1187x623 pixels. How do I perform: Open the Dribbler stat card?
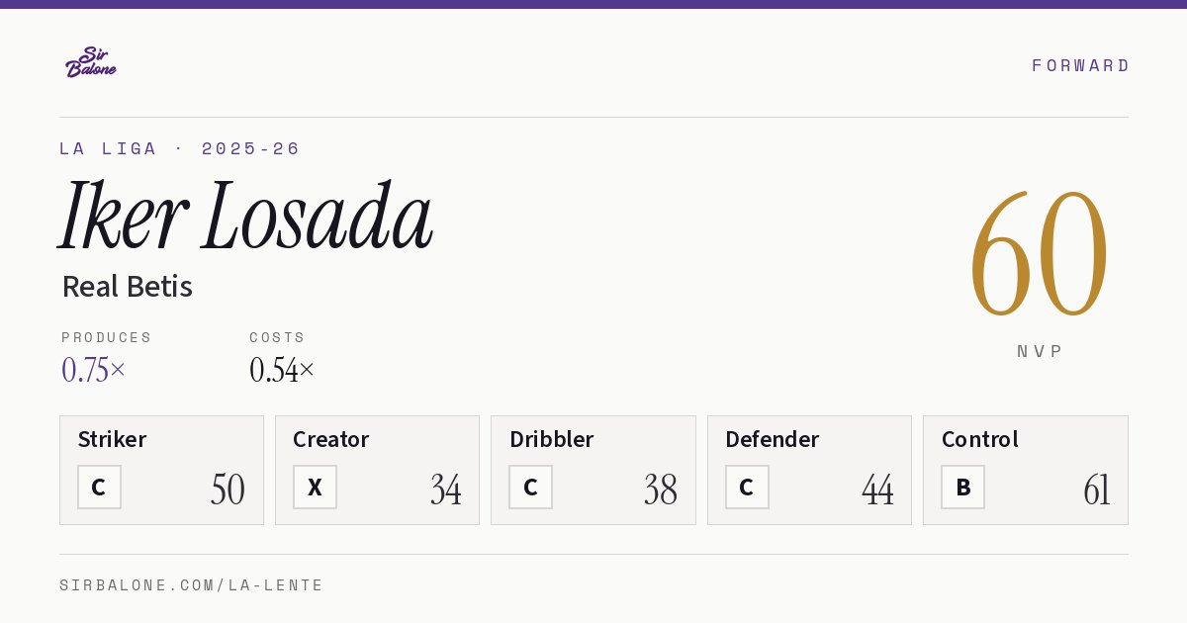[x=593, y=470]
